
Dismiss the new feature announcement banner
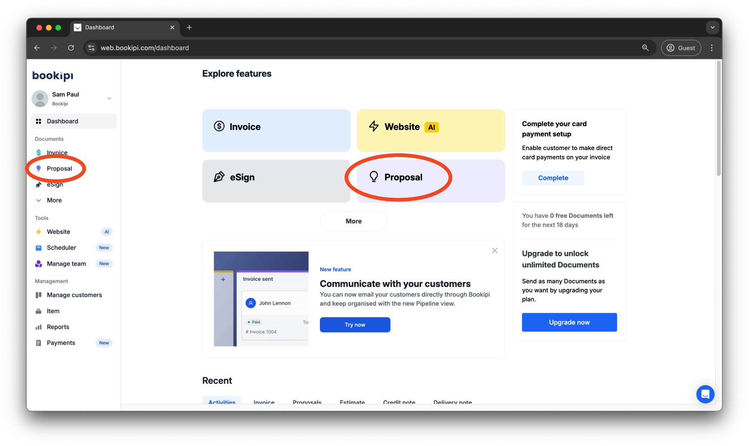494,250
